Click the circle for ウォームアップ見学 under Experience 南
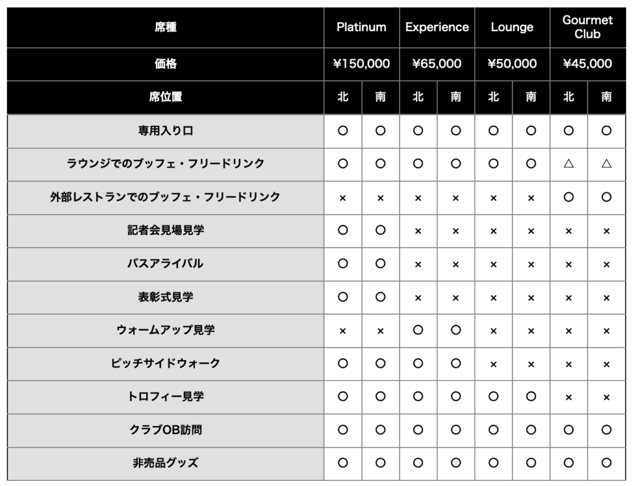 point(456,330)
